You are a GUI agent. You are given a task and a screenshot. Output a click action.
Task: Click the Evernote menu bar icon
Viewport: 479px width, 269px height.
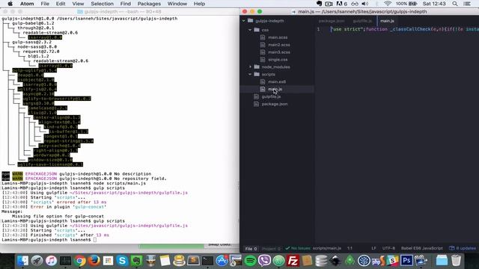[x=320, y=4]
